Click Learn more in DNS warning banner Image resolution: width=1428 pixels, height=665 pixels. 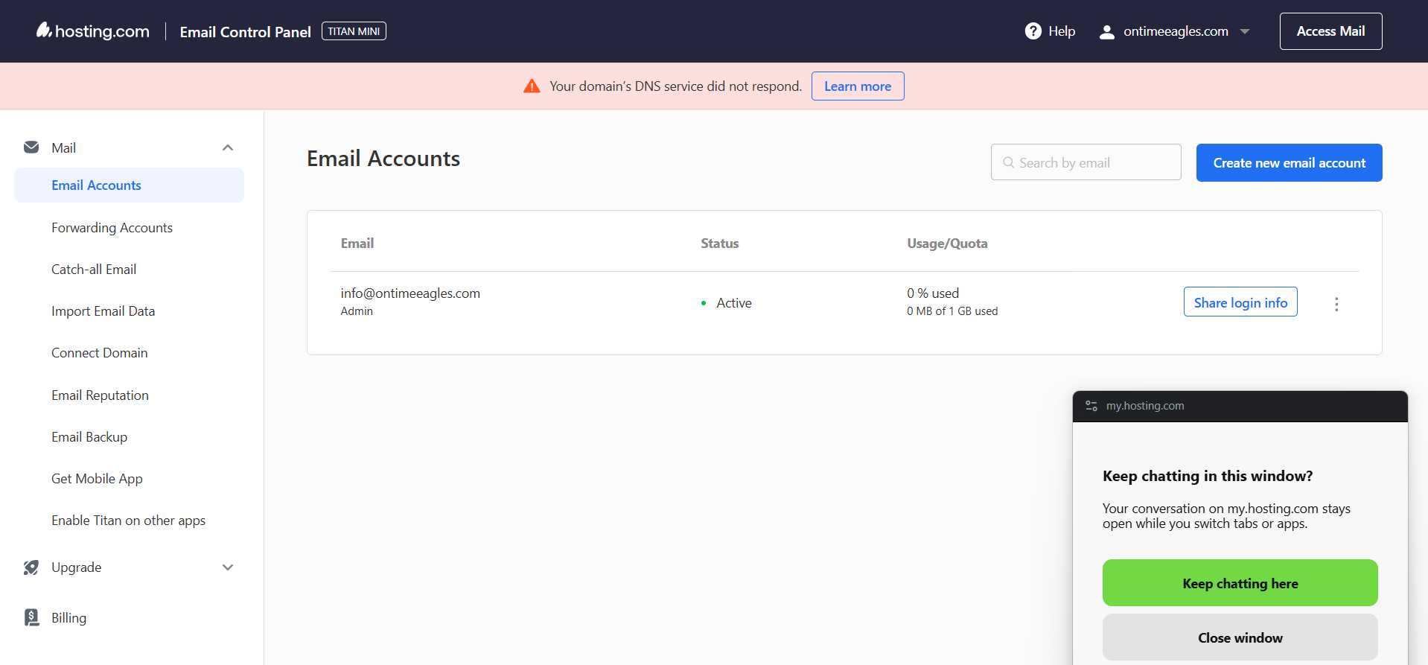tap(857, 86)
